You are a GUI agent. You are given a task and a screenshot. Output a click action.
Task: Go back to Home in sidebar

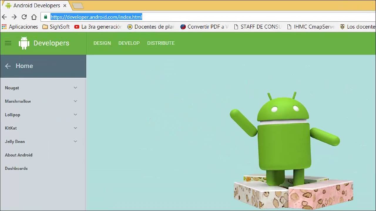(x=24, y=66)
